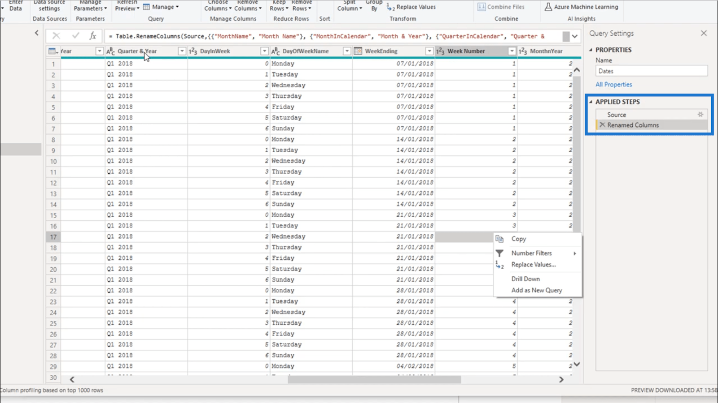Cancel the formula edit with the X icon
718x403 pixels.
coord(56,36)
